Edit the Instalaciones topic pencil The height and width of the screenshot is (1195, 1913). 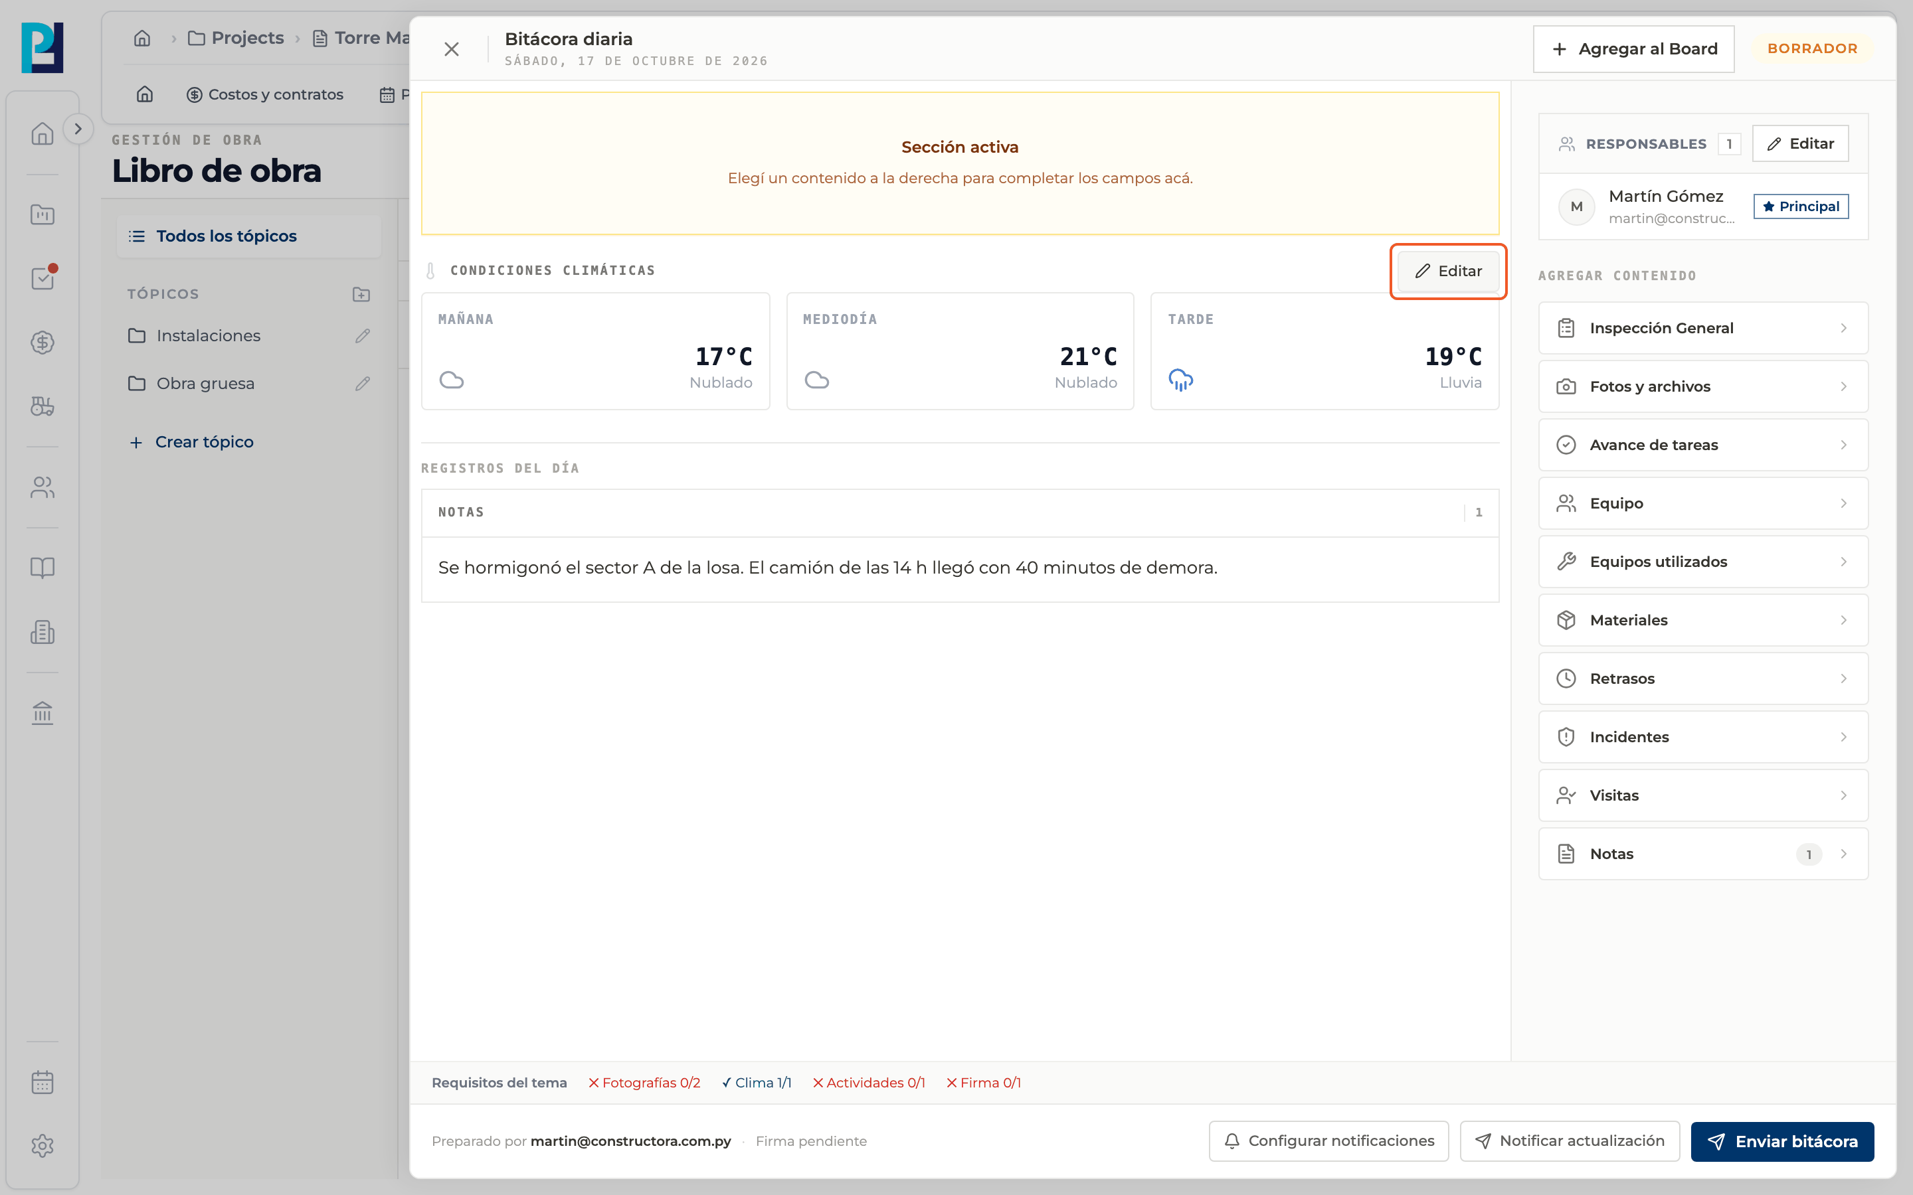363,336
